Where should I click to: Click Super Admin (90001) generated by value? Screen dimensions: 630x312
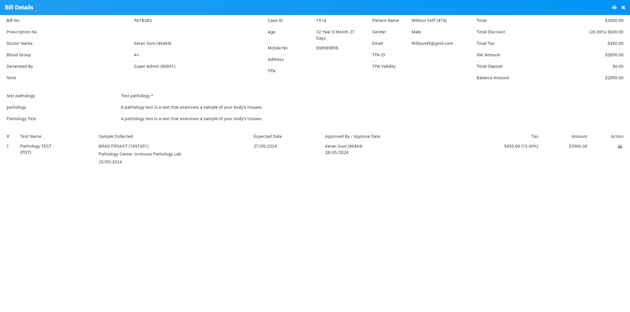(154, 66)
